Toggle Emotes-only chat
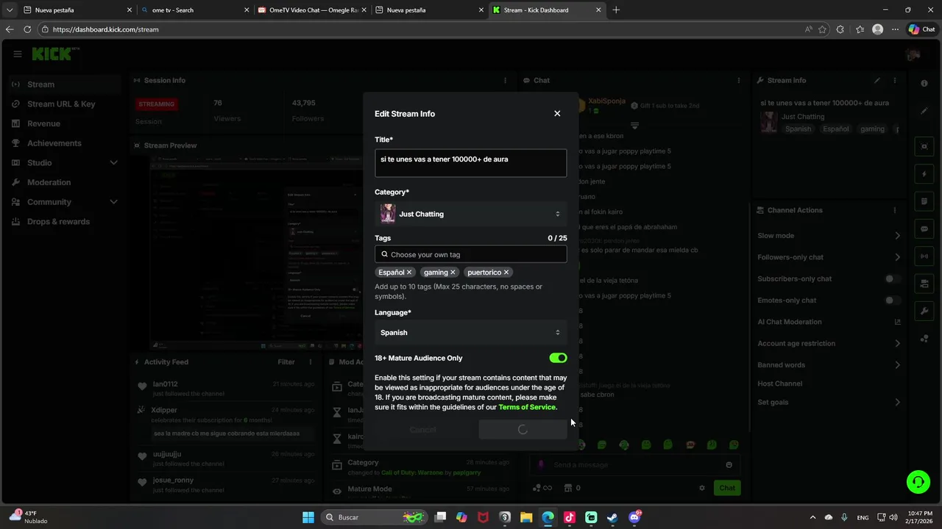942x529 pixels. click(893, 301)
